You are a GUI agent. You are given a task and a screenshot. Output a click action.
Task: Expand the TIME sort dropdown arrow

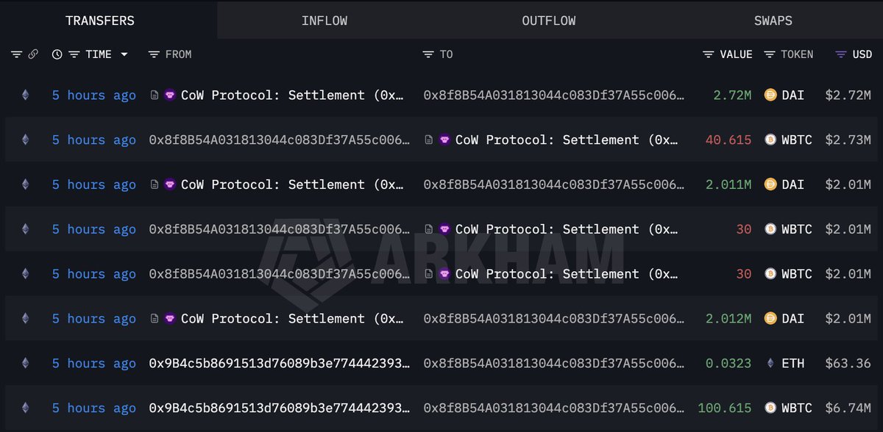click(124, 54)
